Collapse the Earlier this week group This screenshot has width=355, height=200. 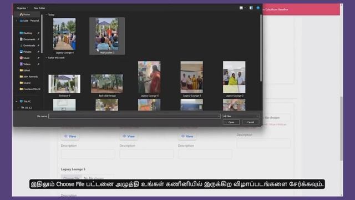pos(47,58)
